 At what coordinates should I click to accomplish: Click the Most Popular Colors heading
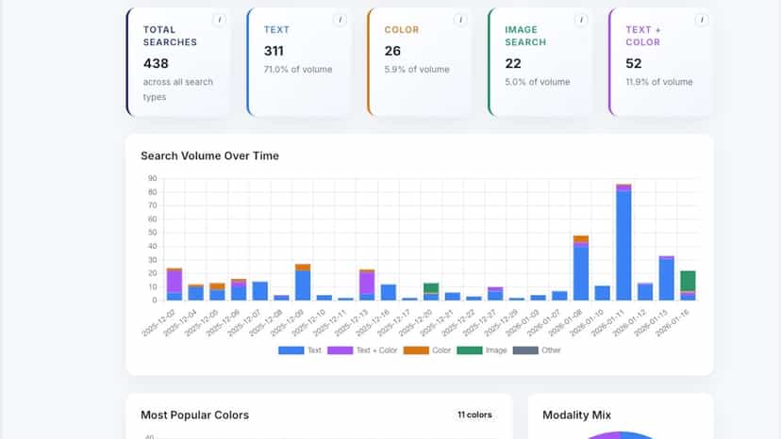click(194, 415)
